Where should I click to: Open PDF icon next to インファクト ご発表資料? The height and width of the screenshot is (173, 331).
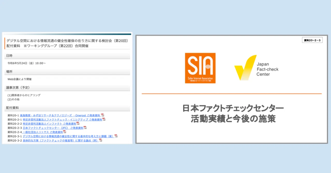78,123
